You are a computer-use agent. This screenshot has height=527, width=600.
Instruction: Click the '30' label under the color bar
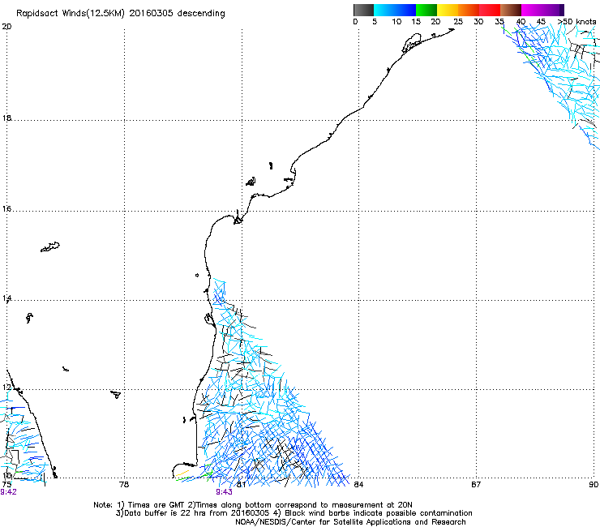coord(478,22)
